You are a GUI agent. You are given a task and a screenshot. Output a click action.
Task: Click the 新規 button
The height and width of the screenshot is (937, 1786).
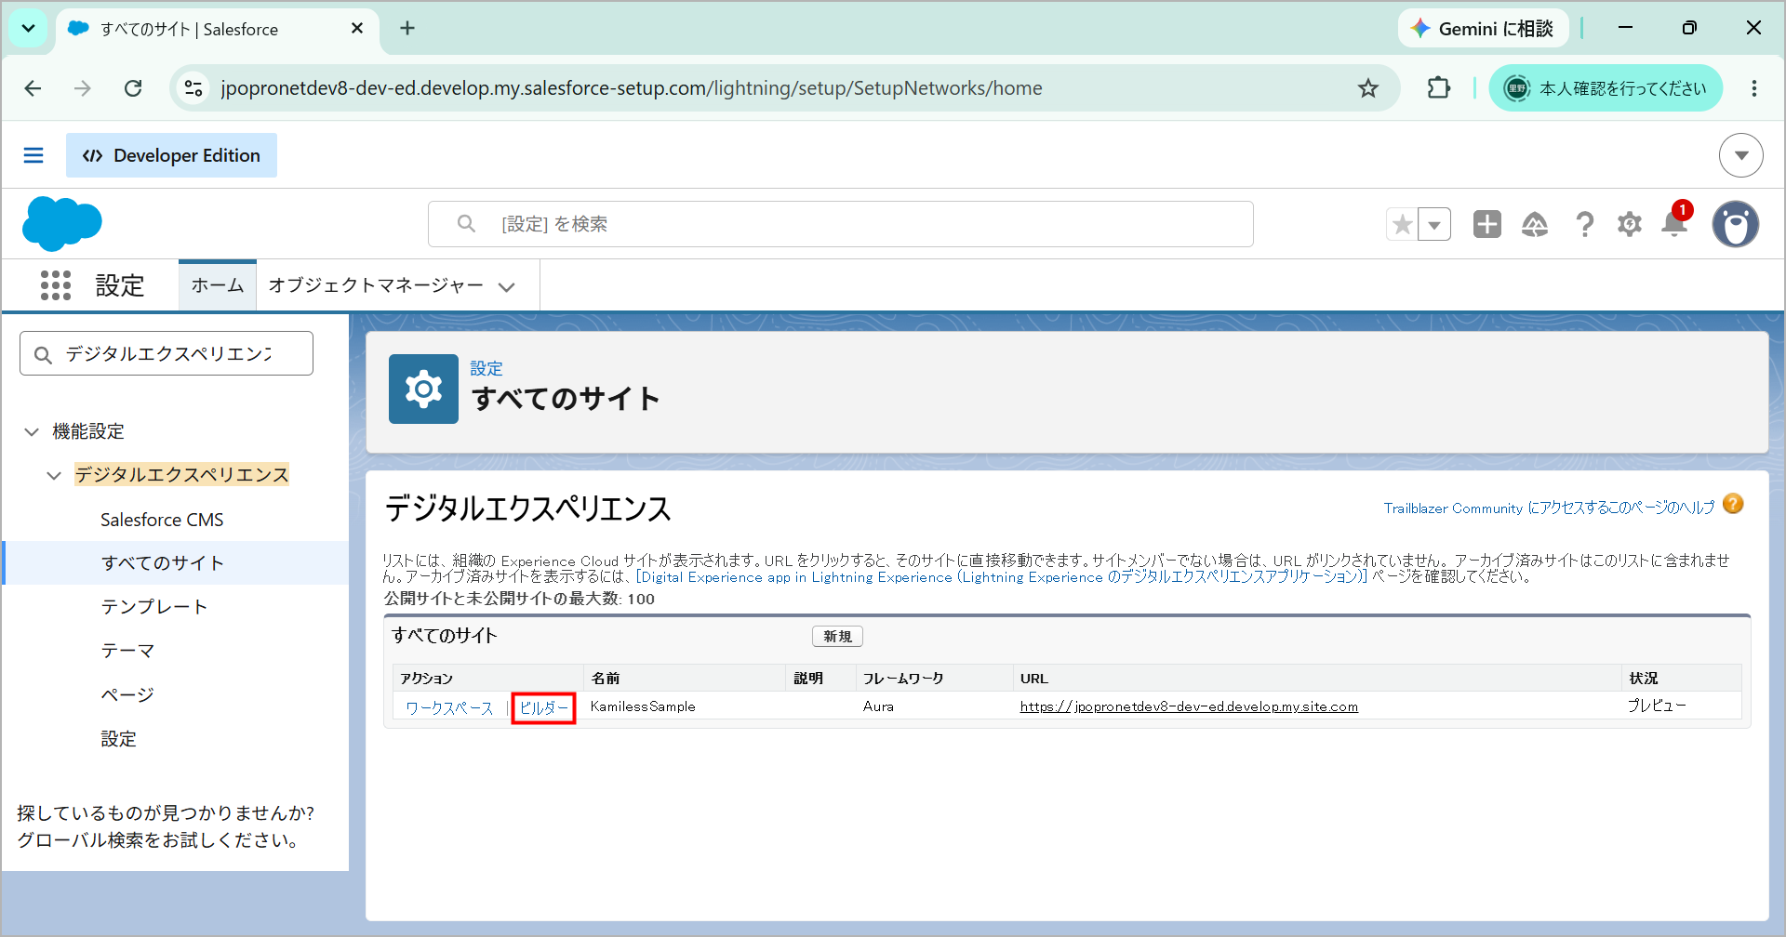[837, 636]
